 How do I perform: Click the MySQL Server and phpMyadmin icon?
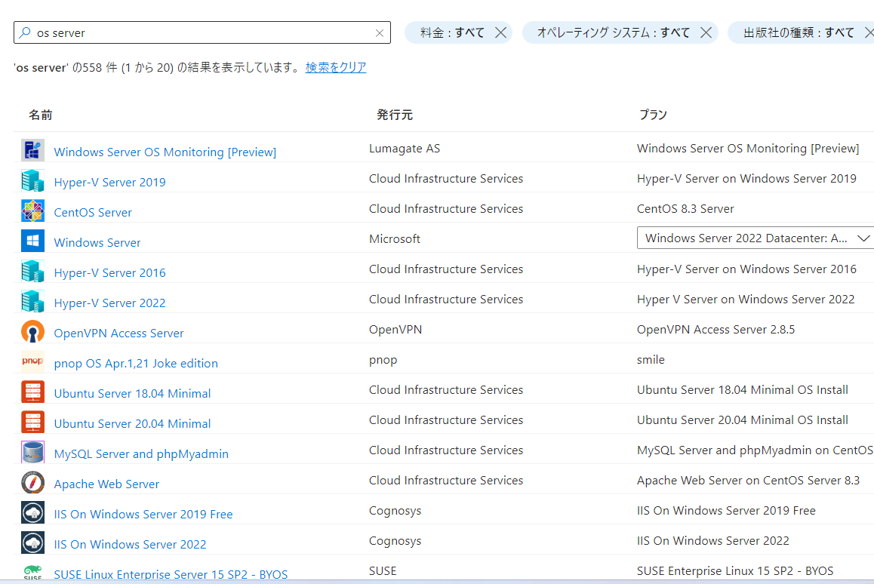coord(33,452)
